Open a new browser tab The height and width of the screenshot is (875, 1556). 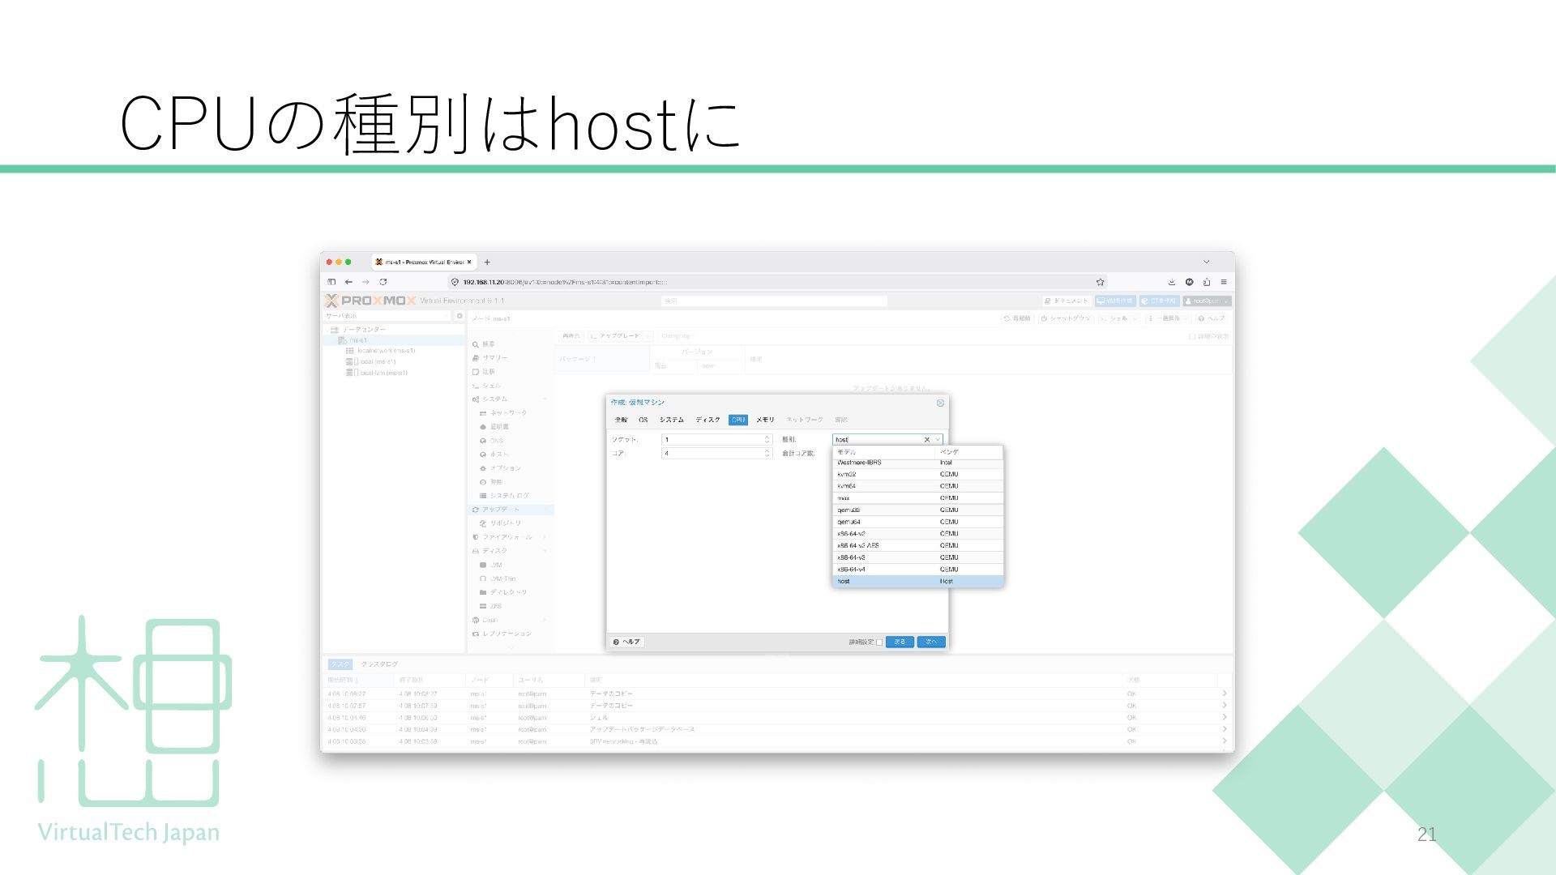click(x=487, y=262)
